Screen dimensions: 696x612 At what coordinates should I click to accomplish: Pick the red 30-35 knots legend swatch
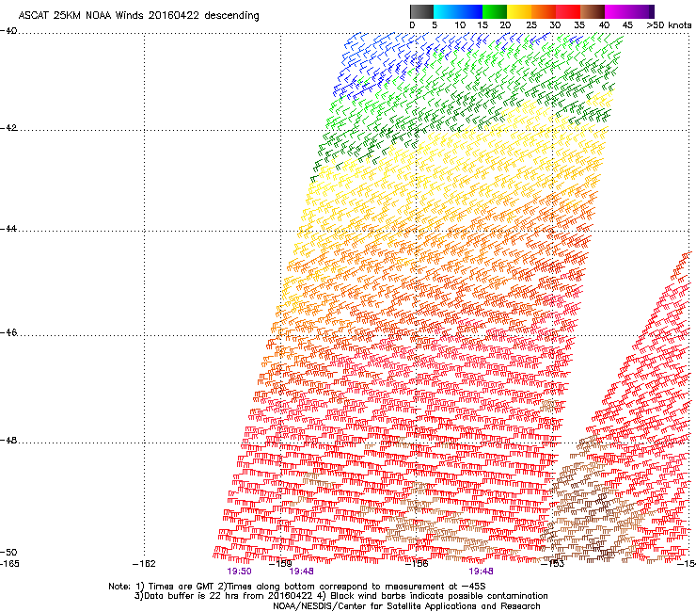coord(568,11)
